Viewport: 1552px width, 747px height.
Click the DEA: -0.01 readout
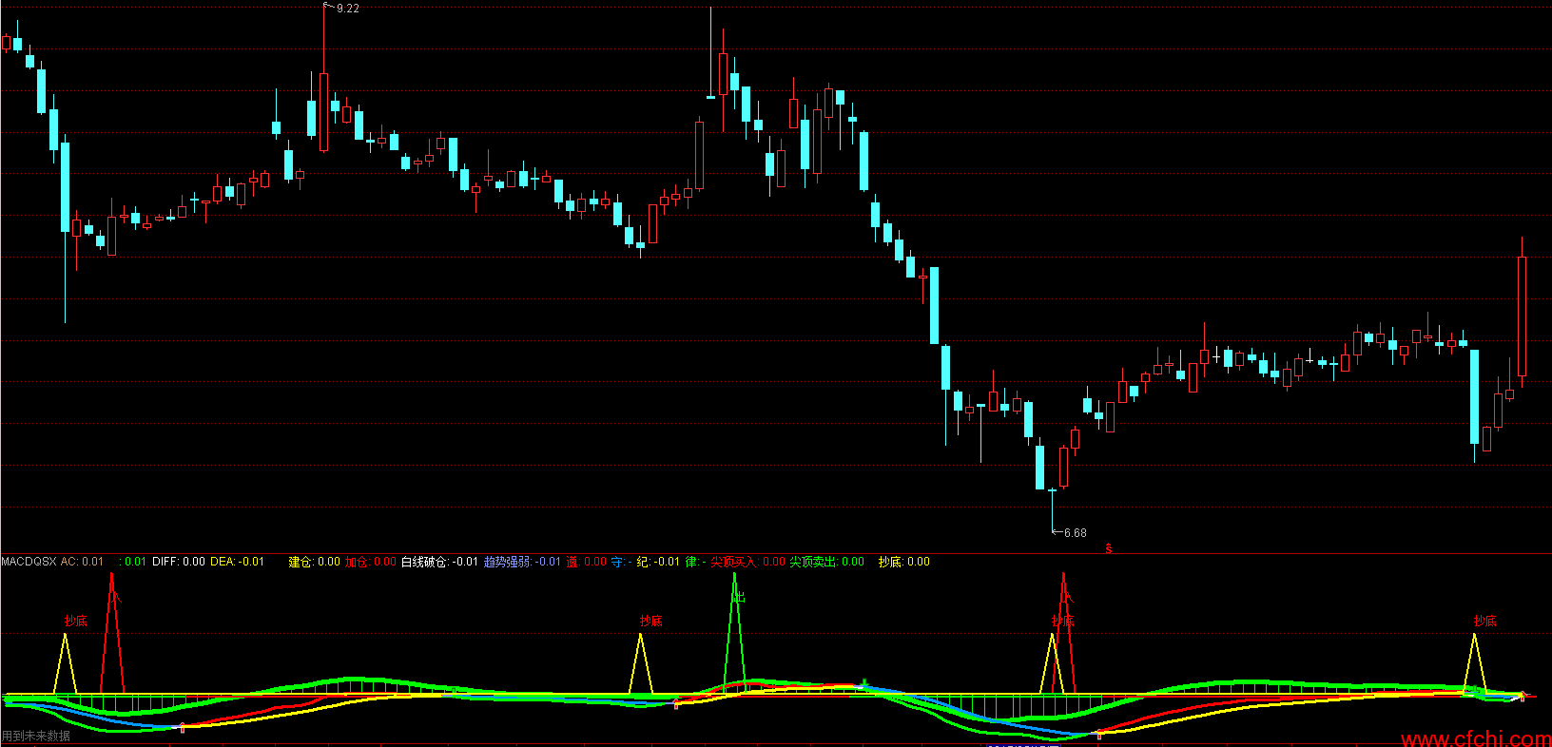click(x=237, y=562)
